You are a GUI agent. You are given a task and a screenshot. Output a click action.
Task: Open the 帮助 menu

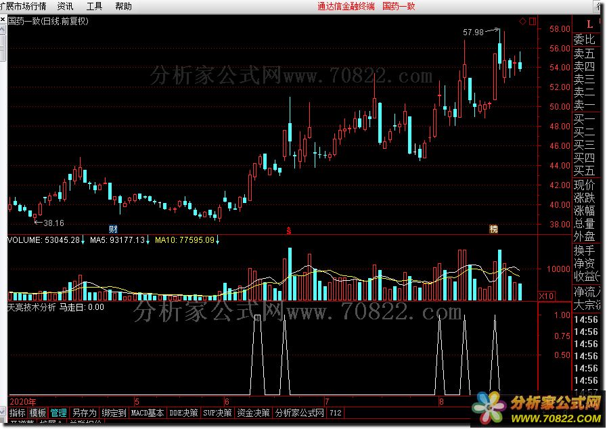[x=123, y=6]
